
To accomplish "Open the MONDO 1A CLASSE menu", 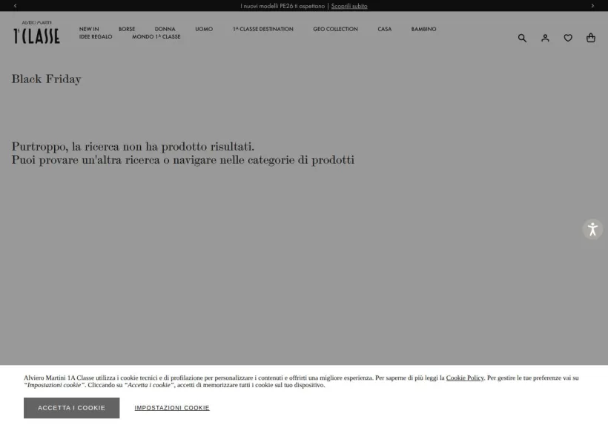I will pyautogui.click(x=156, y=36).
